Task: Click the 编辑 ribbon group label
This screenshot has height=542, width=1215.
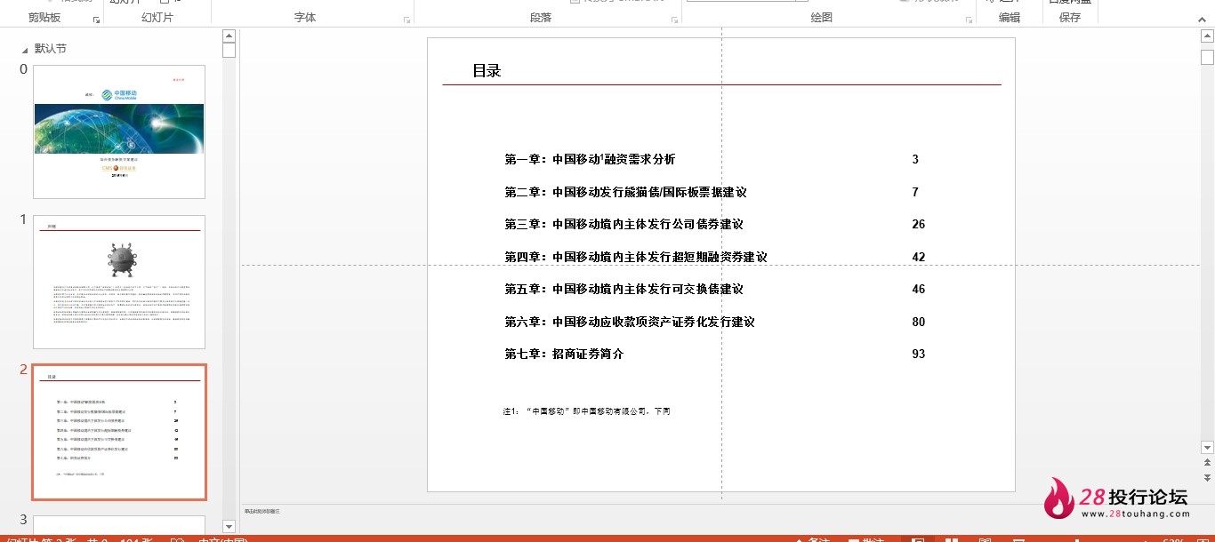Action: click(1010, 18)
